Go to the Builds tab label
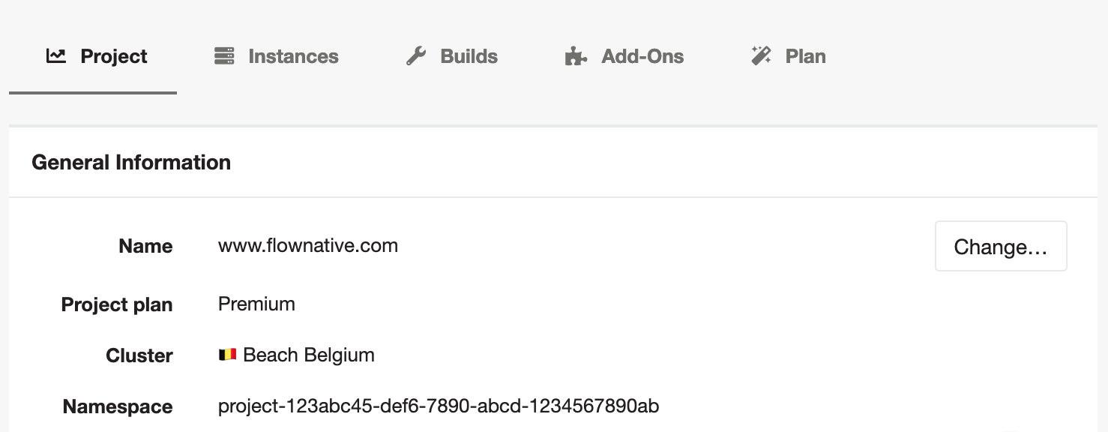The height and width of the screenshot is (432, 1108). click(469, 56)
